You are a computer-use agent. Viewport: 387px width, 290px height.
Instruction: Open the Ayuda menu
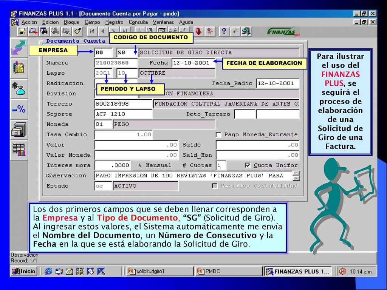click(186, 22)
